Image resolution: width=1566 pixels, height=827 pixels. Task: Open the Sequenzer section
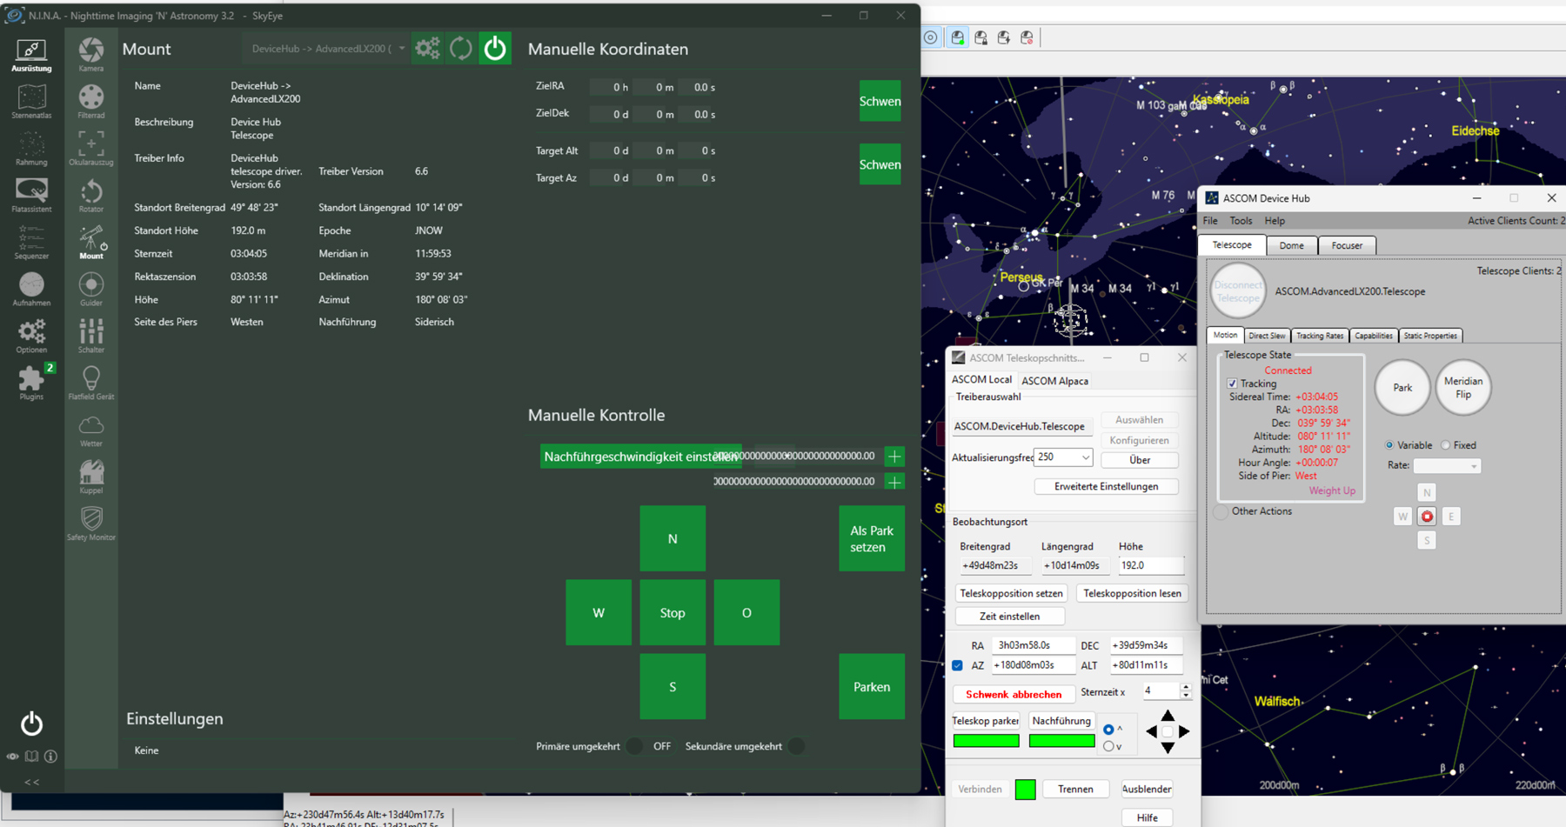coord(31,243)
